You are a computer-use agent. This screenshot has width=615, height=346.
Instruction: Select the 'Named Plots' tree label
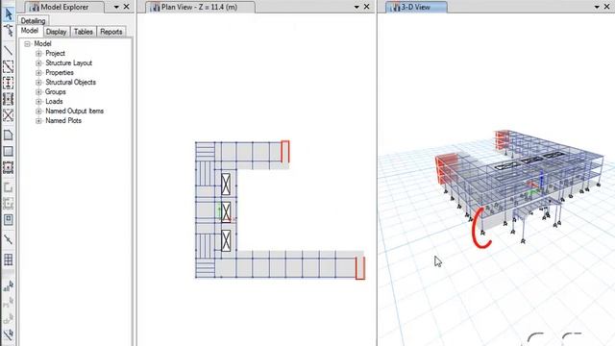[63, 121]
